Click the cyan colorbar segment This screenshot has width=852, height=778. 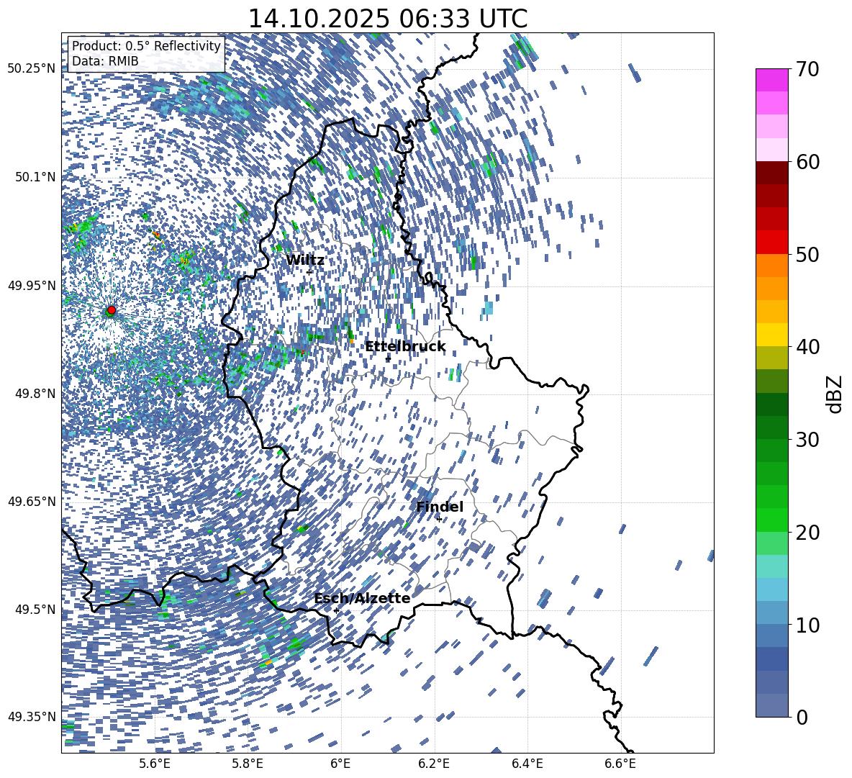click(x=771, y=566)
